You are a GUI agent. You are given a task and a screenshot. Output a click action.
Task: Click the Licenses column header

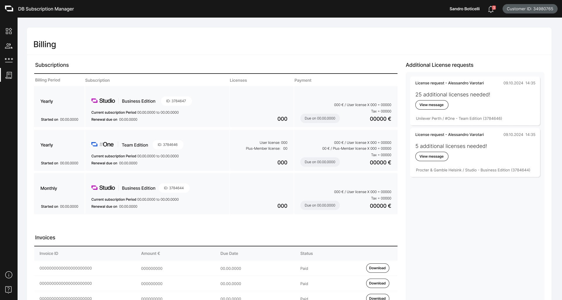(238, 80)
